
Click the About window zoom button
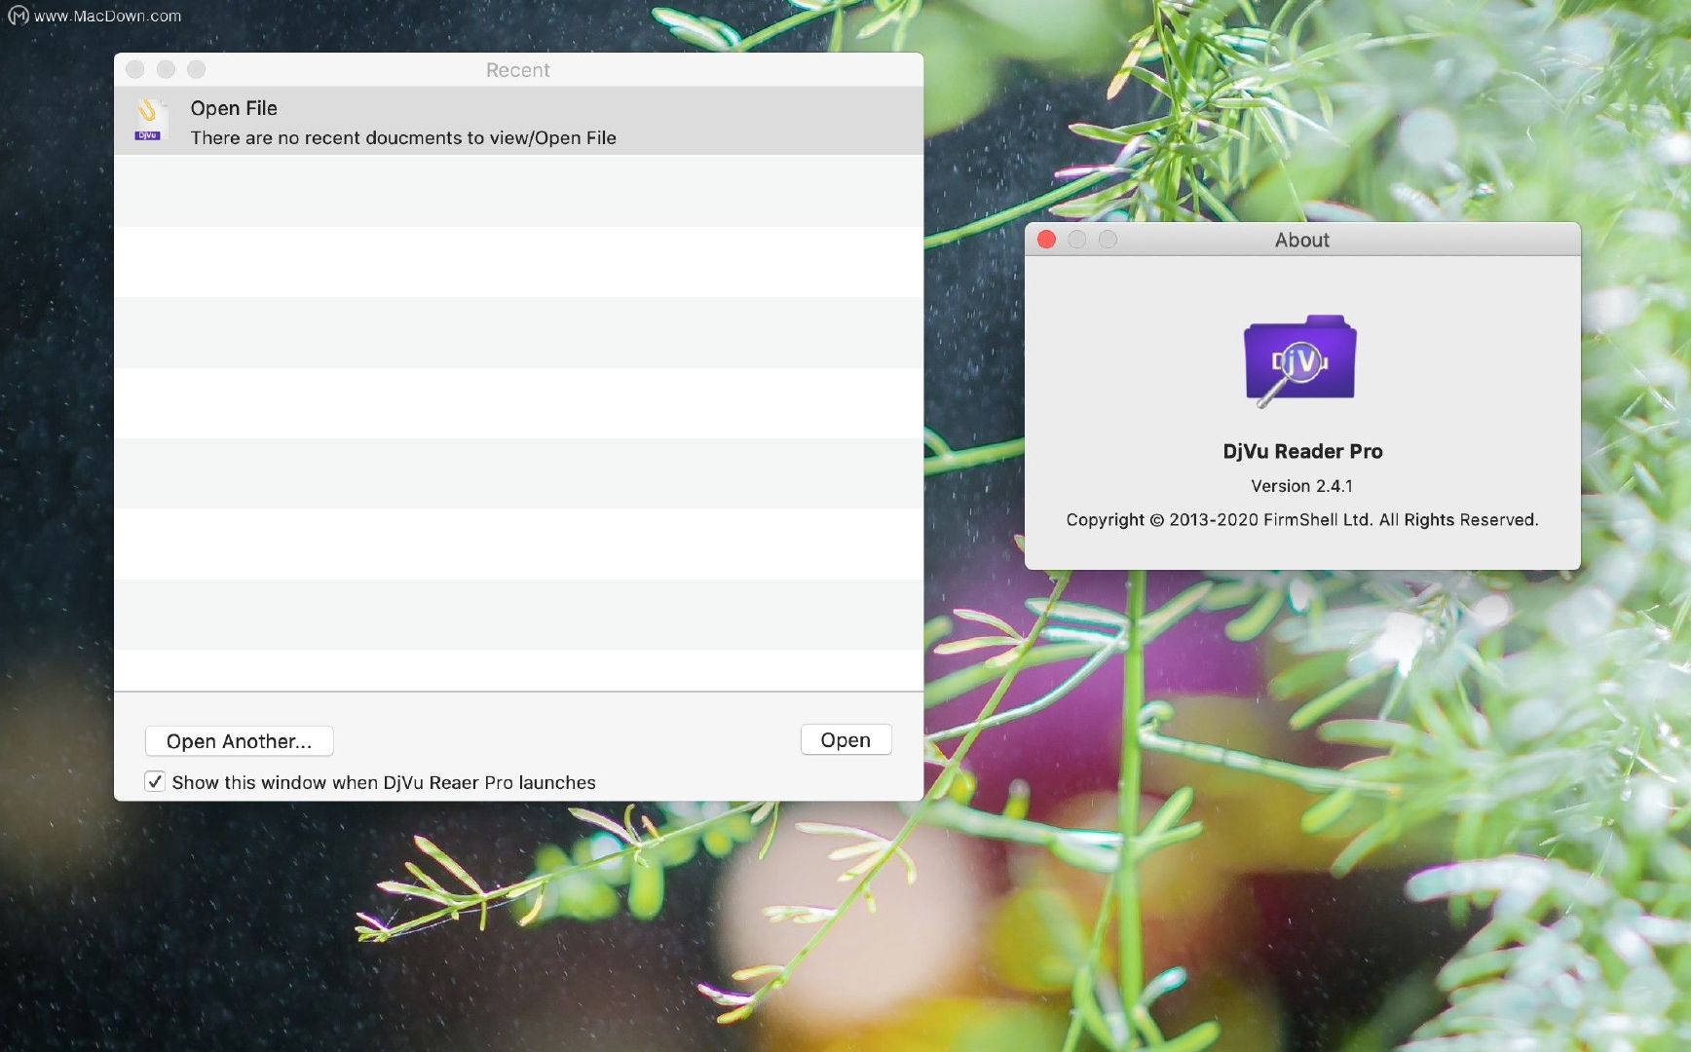pyautogui.click(x=1109, y=240)
